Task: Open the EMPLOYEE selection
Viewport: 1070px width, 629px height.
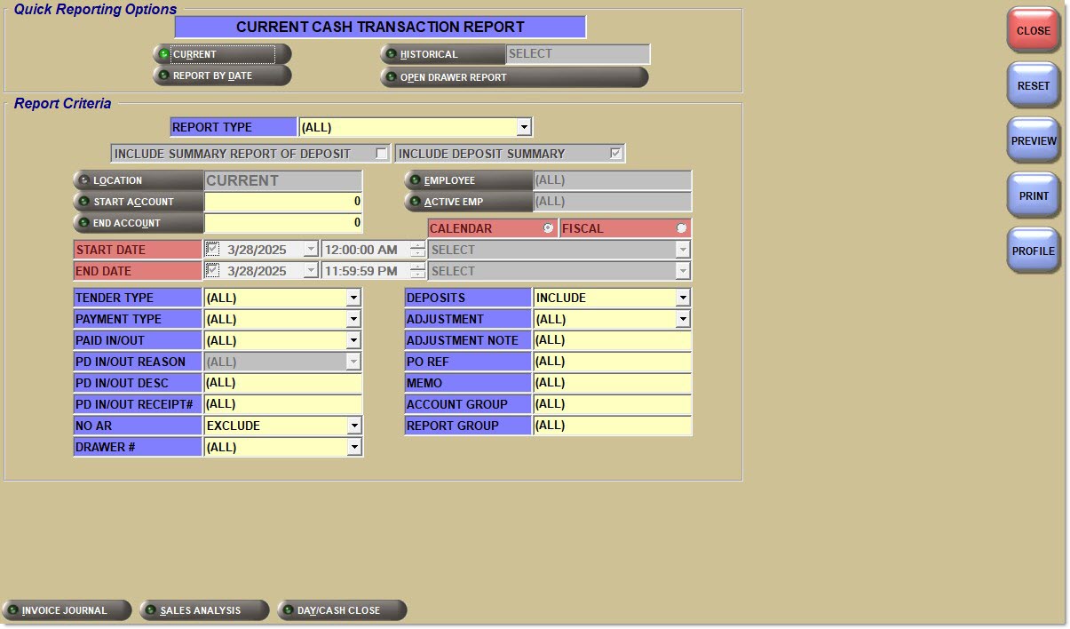Action: click(466, 180)
